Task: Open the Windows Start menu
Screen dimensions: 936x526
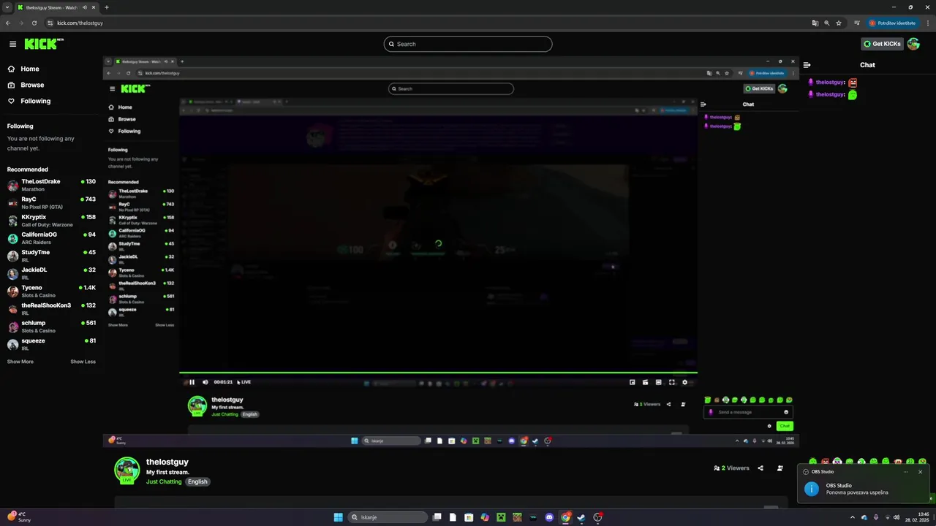Action: coord(338,517)
